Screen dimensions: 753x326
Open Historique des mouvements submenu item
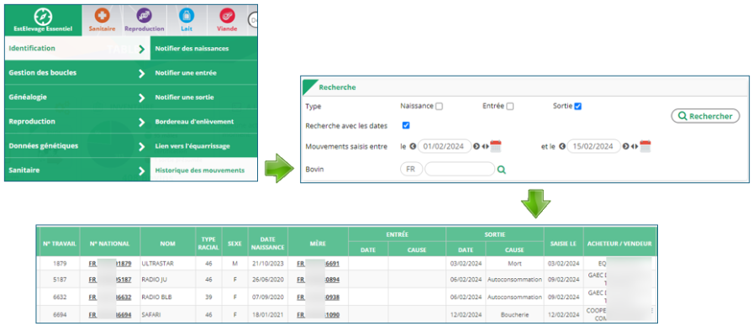[203, 170]
